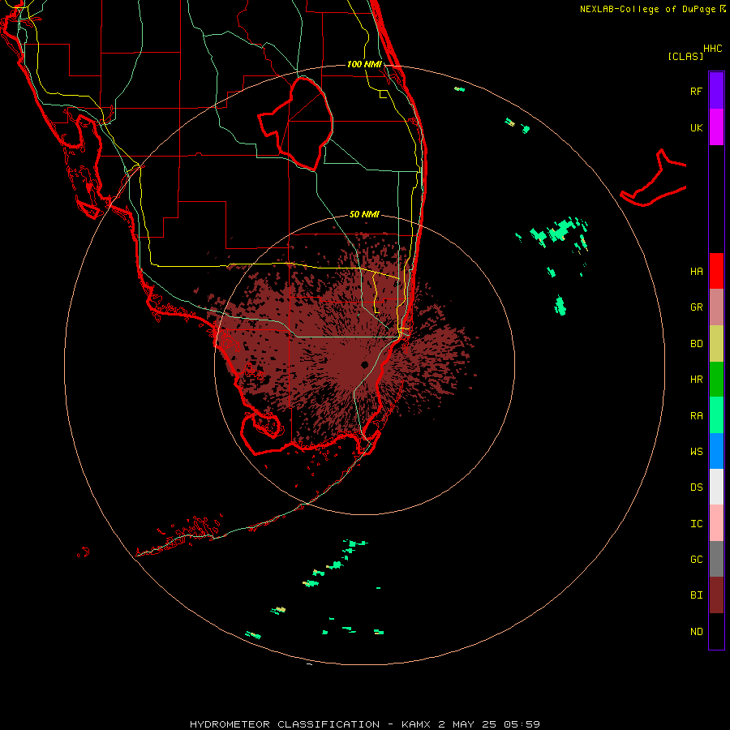Click the BI brown legend swatch
730x730 pixels.
[716, 595]
